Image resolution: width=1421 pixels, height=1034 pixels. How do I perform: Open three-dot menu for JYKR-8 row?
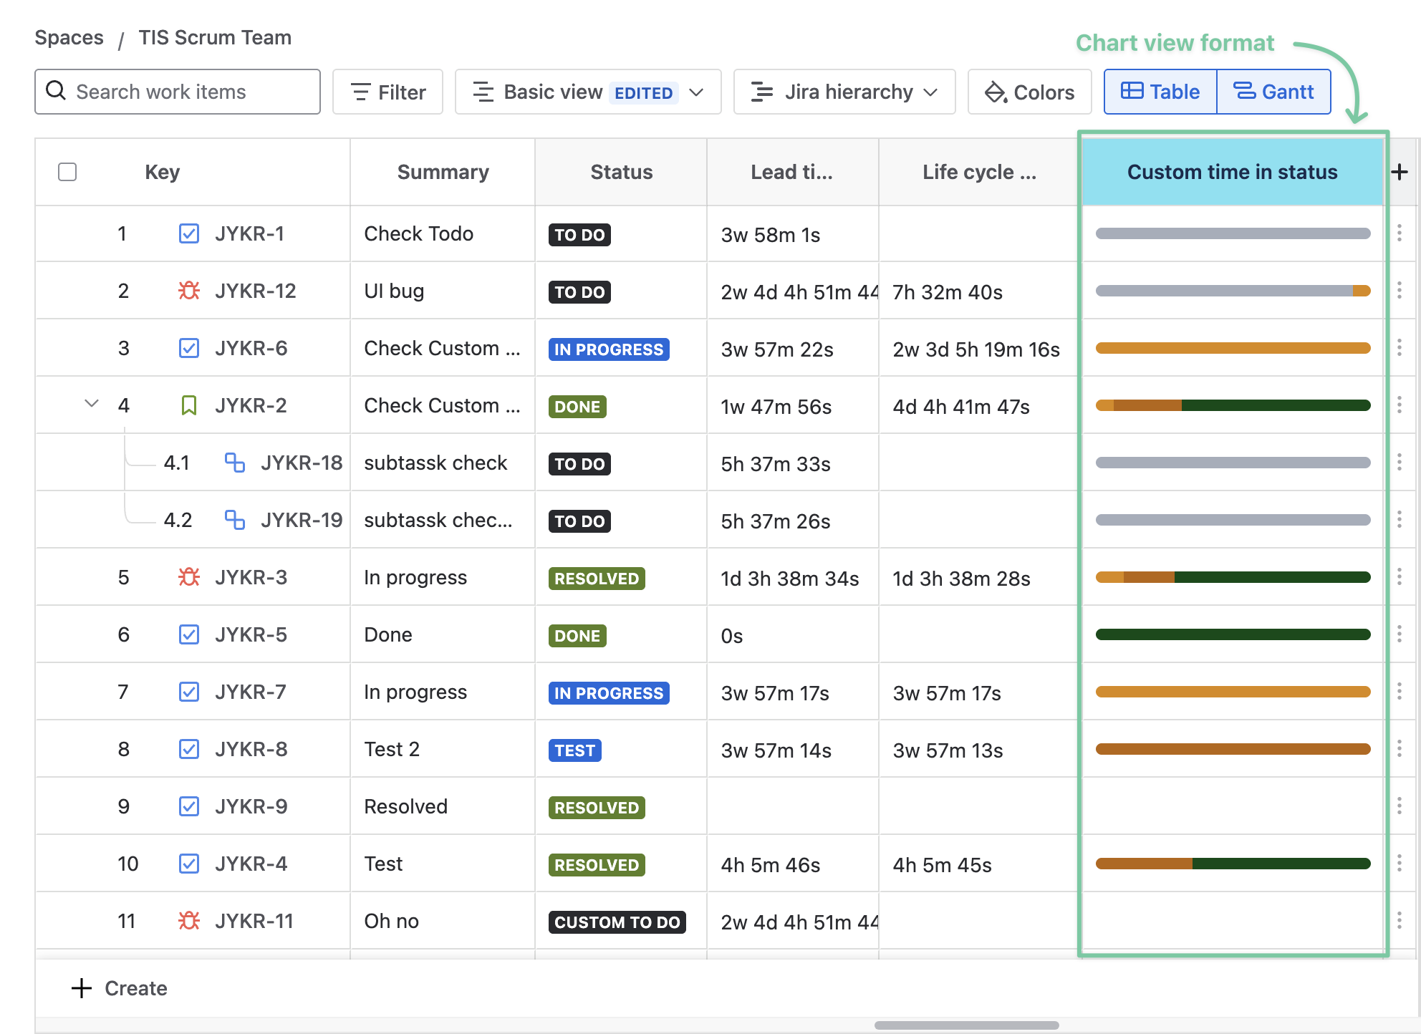[1400, 749]
